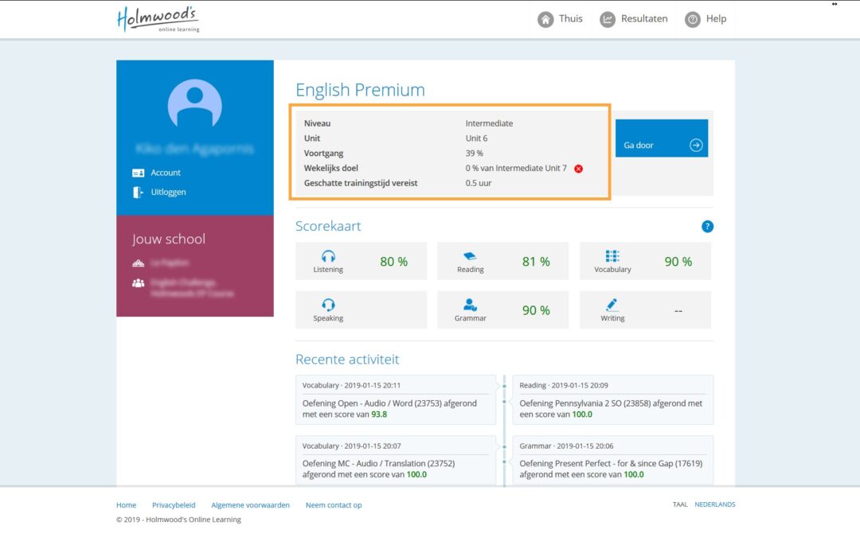Open the Algemene voorwaarden footer link
Viewport: 860px width, 537px height.
[x=250, y=505]
